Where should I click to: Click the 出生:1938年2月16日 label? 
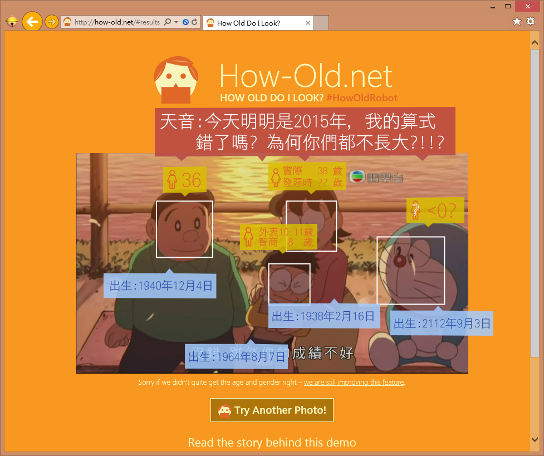[x=324, y=316]
